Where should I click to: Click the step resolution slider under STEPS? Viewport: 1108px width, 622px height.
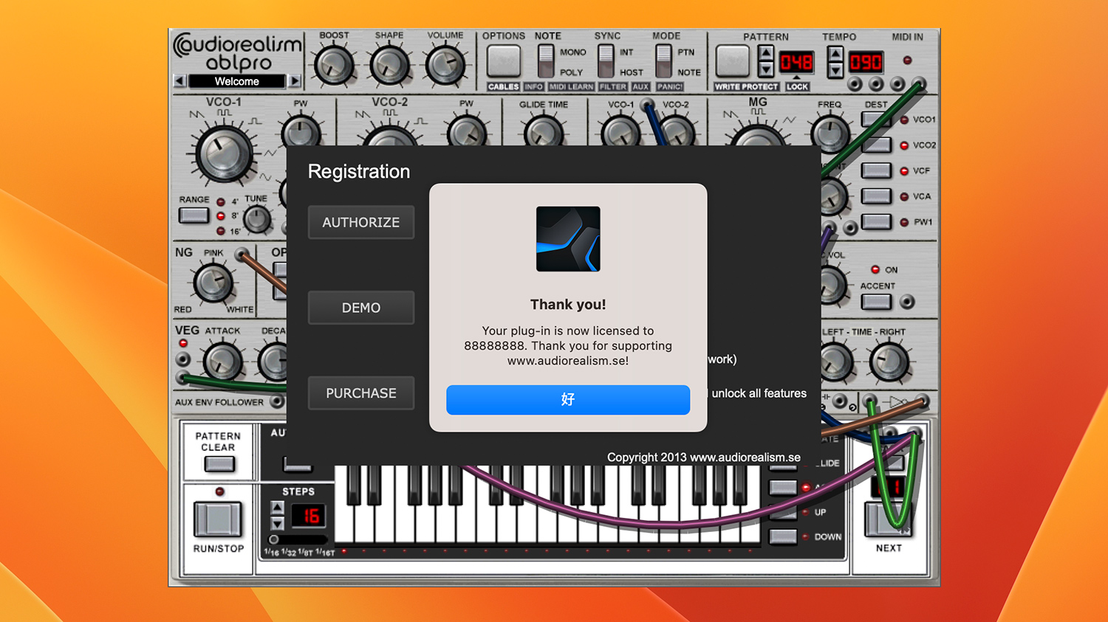(x=299, y=539)
